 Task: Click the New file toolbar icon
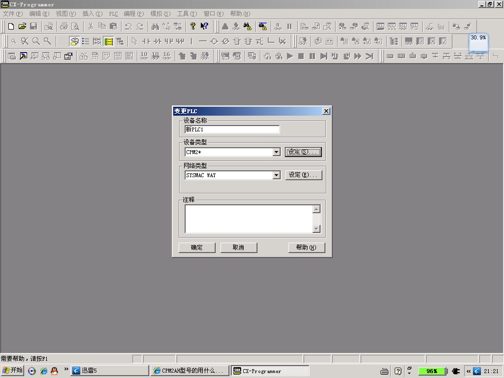tap(11, 27)
